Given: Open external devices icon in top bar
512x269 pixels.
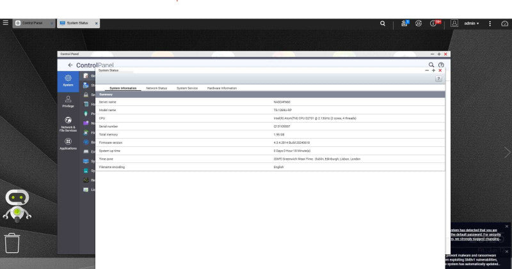Looking at the screenshot, I should coord(419,23).
